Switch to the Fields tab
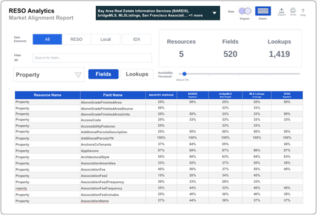The image size is (317, 215). (x=104, y=74)
